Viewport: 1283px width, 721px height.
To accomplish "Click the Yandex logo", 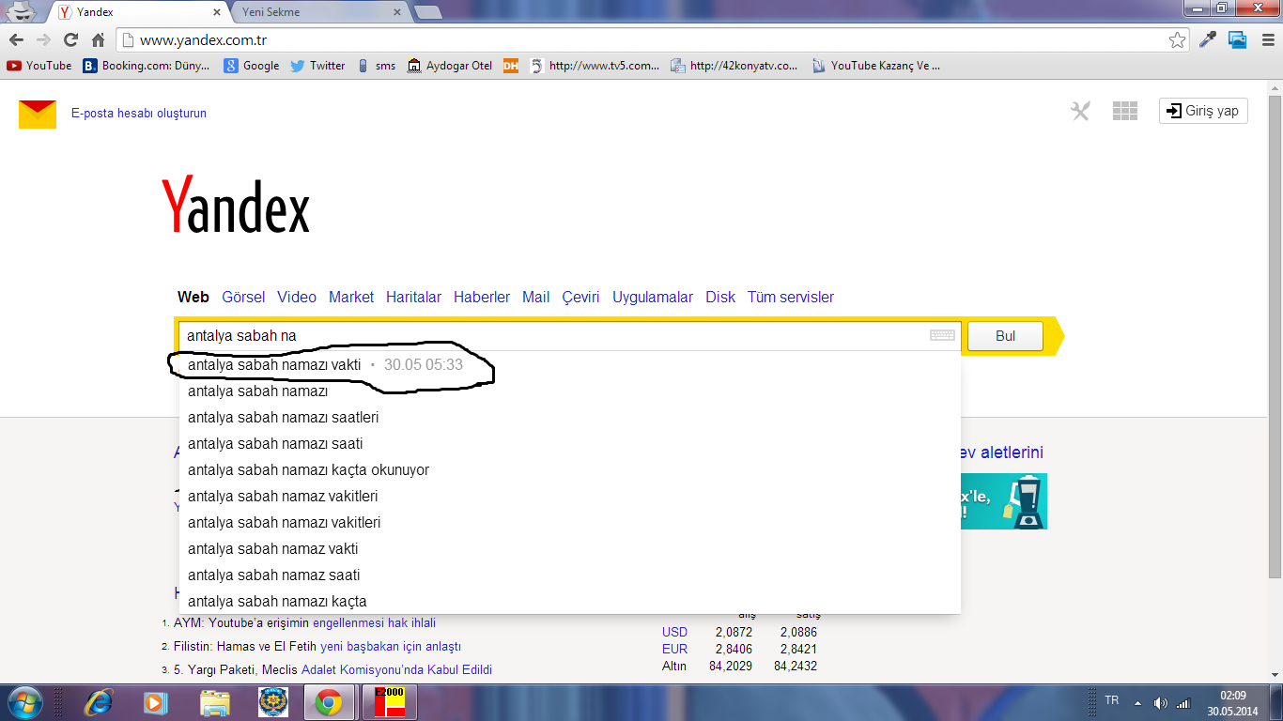I will click(236, 204).
